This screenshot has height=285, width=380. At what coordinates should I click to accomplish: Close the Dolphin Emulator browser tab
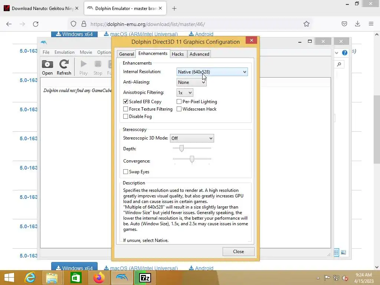click(x=160, y=9)
